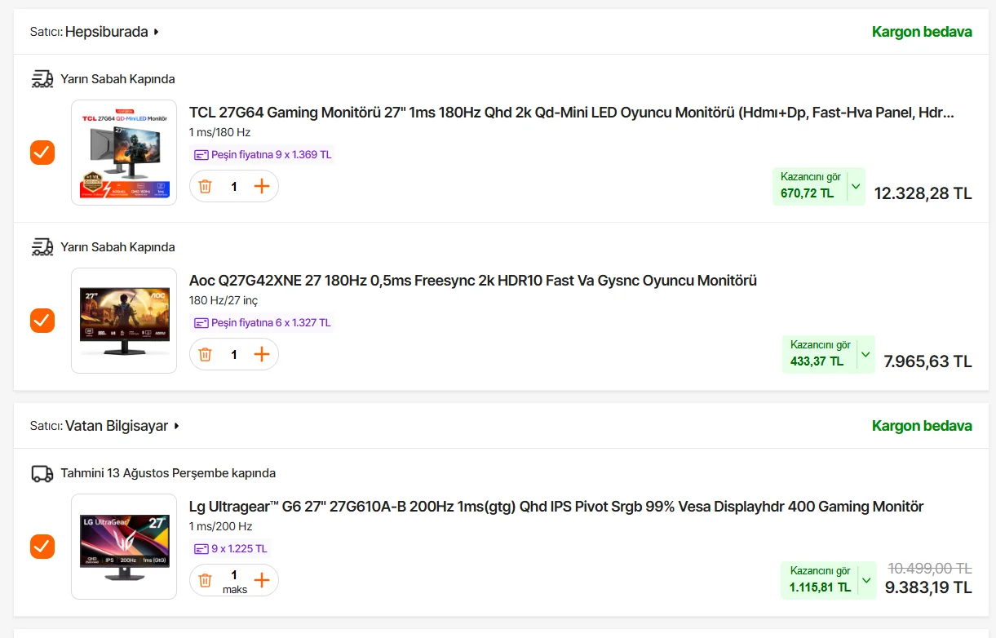Remove the Aoc Q27G42XNE monitor via trash icon
This screenshot has width=996, height=638.
(206, 354)
